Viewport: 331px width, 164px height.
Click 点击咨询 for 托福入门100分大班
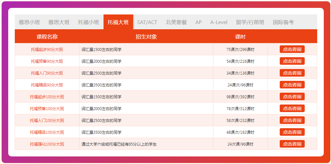[292, 120]
